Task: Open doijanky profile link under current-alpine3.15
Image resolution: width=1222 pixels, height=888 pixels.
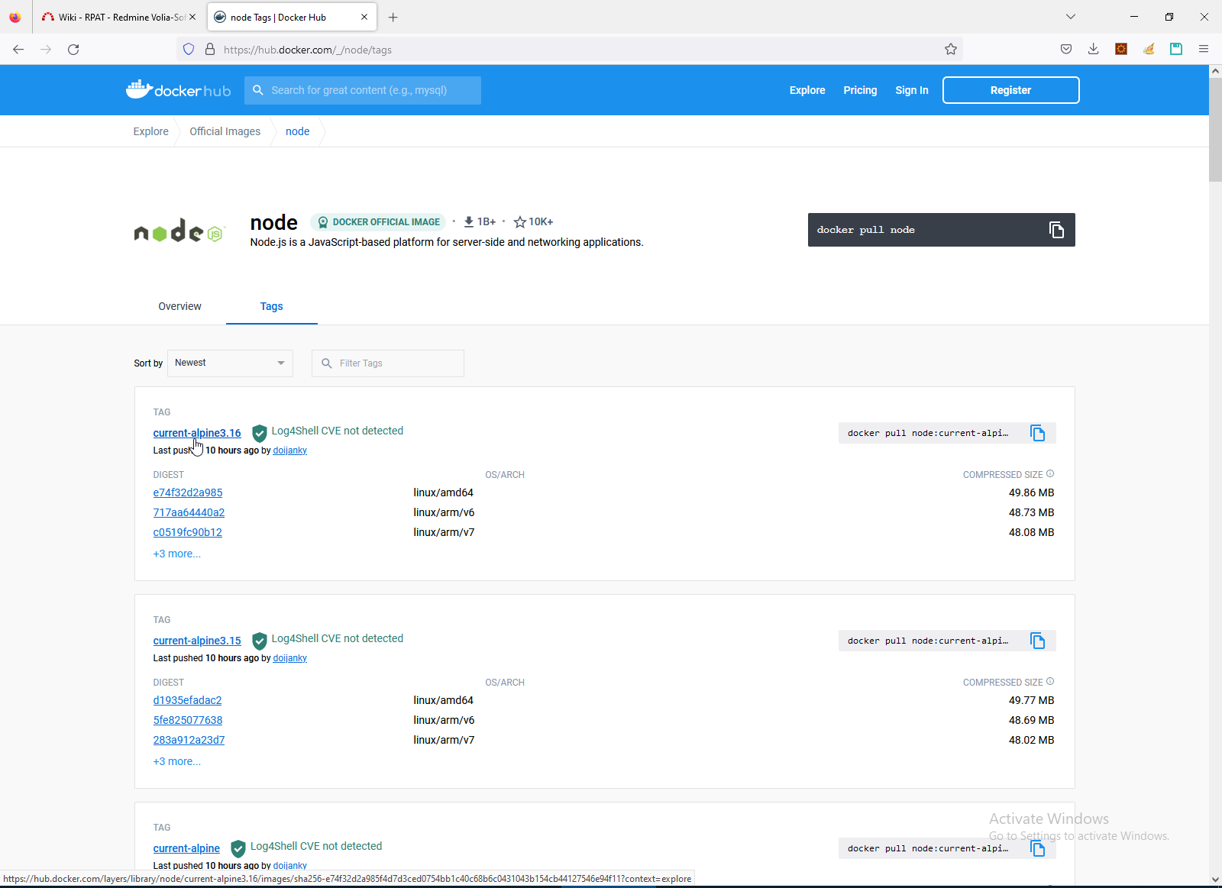Action: coord(290,658)
